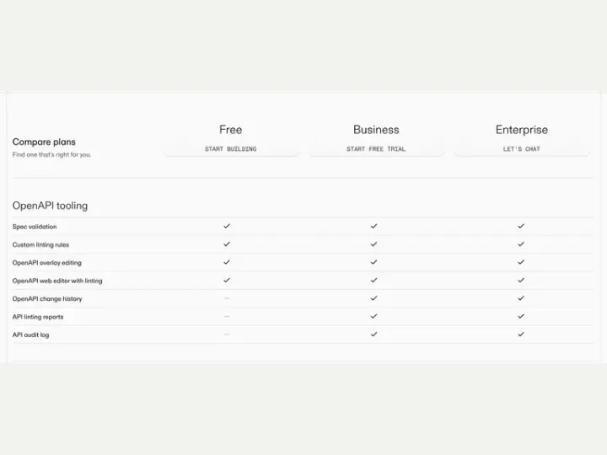The width and height of the screenshot is (607, 455).
Task: Click the Business checkmark for API linting reports
Action: point(374,316)
